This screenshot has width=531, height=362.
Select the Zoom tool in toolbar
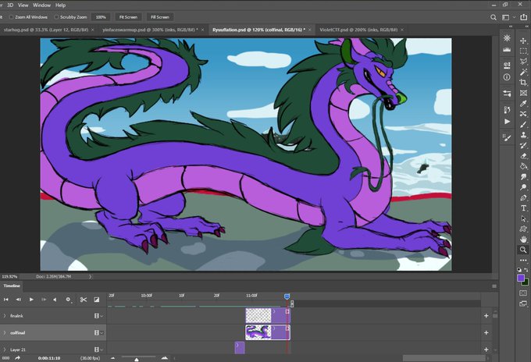[x=523, y=250]
